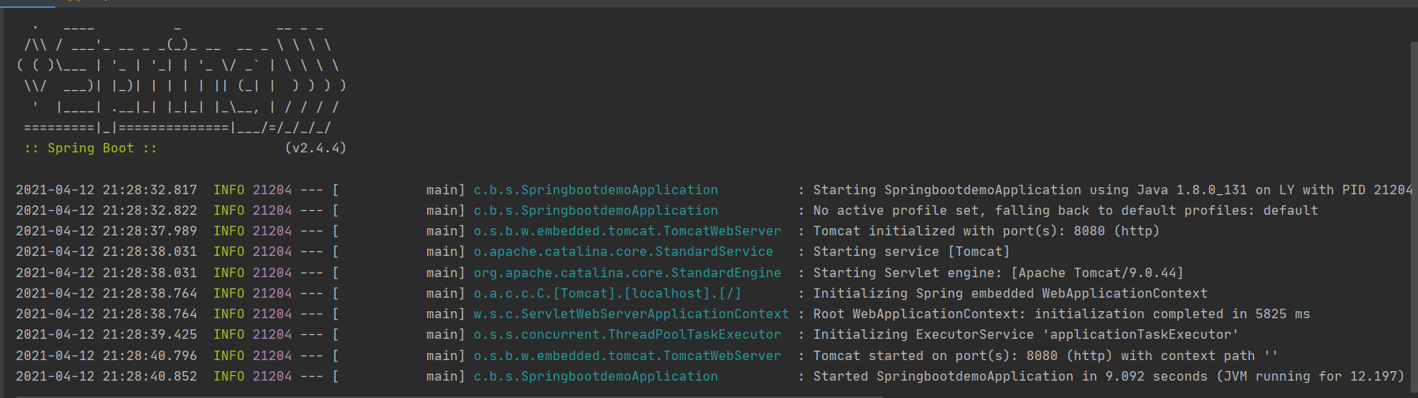Click the 'Starting Servlet engine' log message
Viewport: 1418px width, 398px height.
[998, 273]
